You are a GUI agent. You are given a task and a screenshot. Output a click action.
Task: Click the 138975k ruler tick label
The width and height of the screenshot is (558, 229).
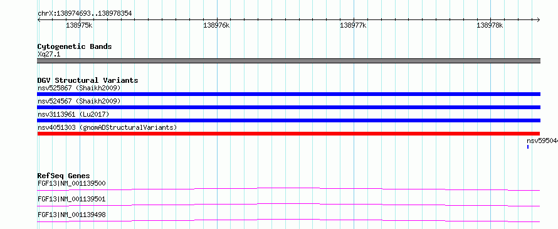80,25
